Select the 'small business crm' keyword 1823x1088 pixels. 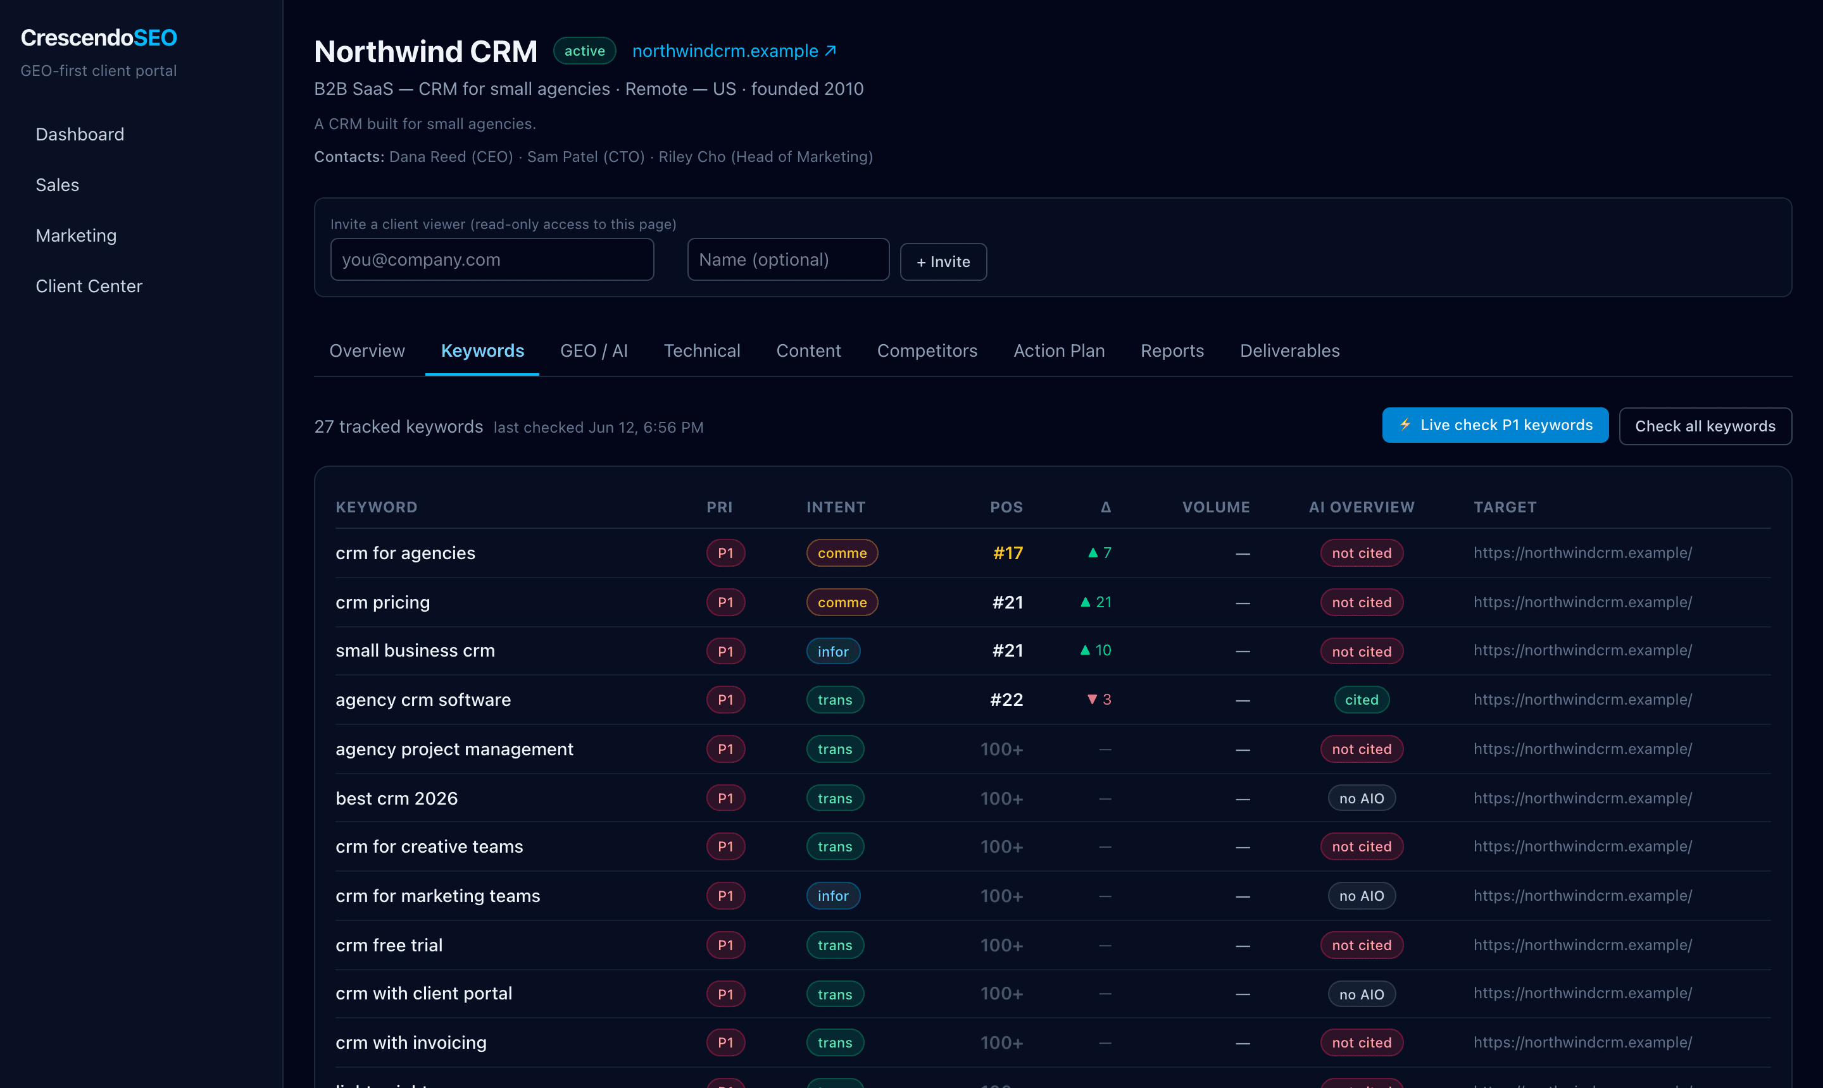pyautogui.click(x=415, y=650)
